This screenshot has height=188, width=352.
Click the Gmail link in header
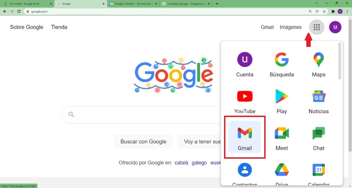tap(267, 27)
